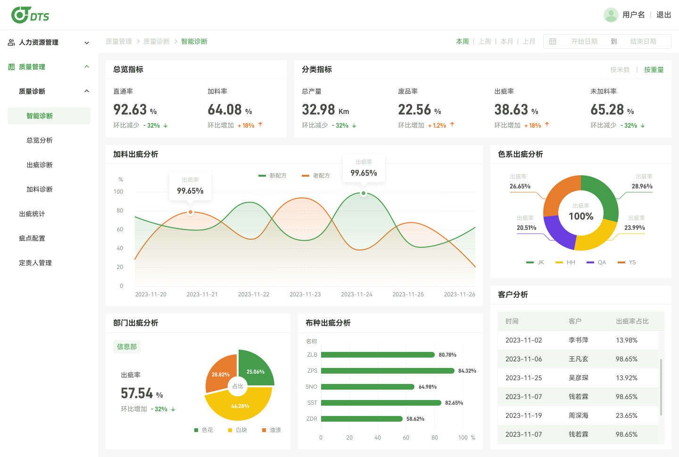Click the 出疵率占比 column header
Viewport: 679px width, 457px height.
pyautogui.click(x=632, y=321)
